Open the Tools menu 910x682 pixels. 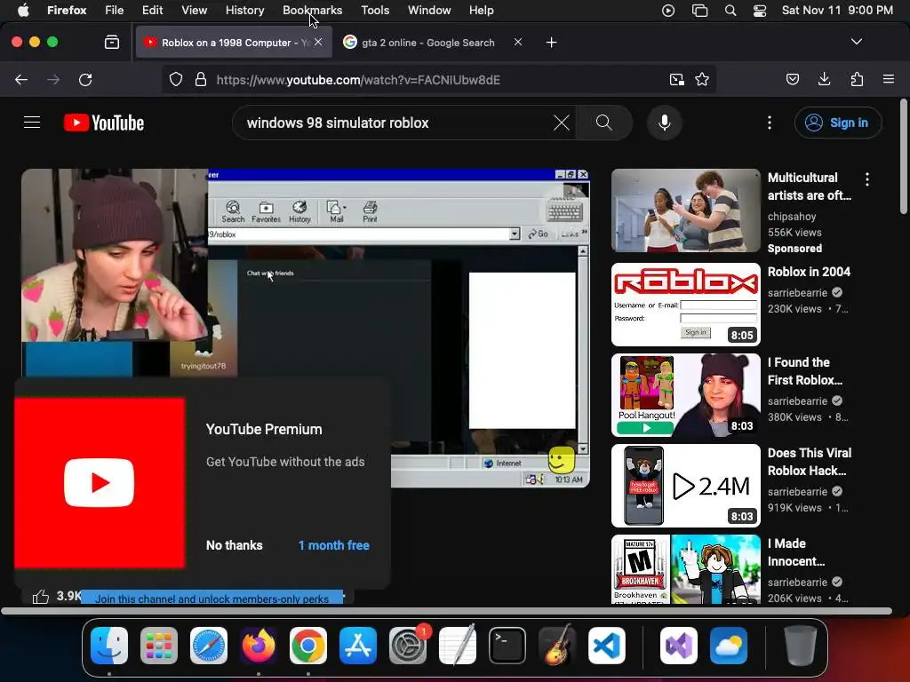click(375, 10)
